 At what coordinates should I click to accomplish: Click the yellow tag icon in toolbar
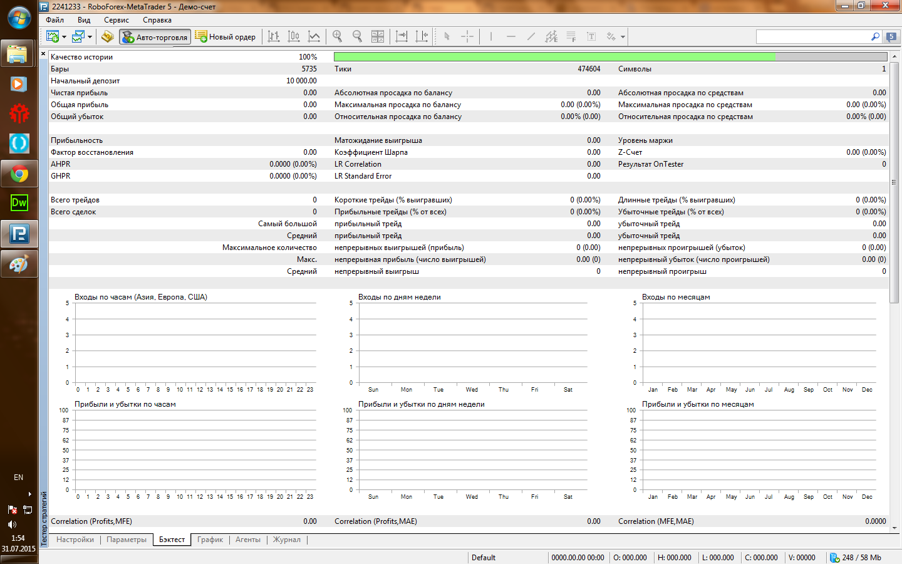pyautogui.click(x=108, y=37)
